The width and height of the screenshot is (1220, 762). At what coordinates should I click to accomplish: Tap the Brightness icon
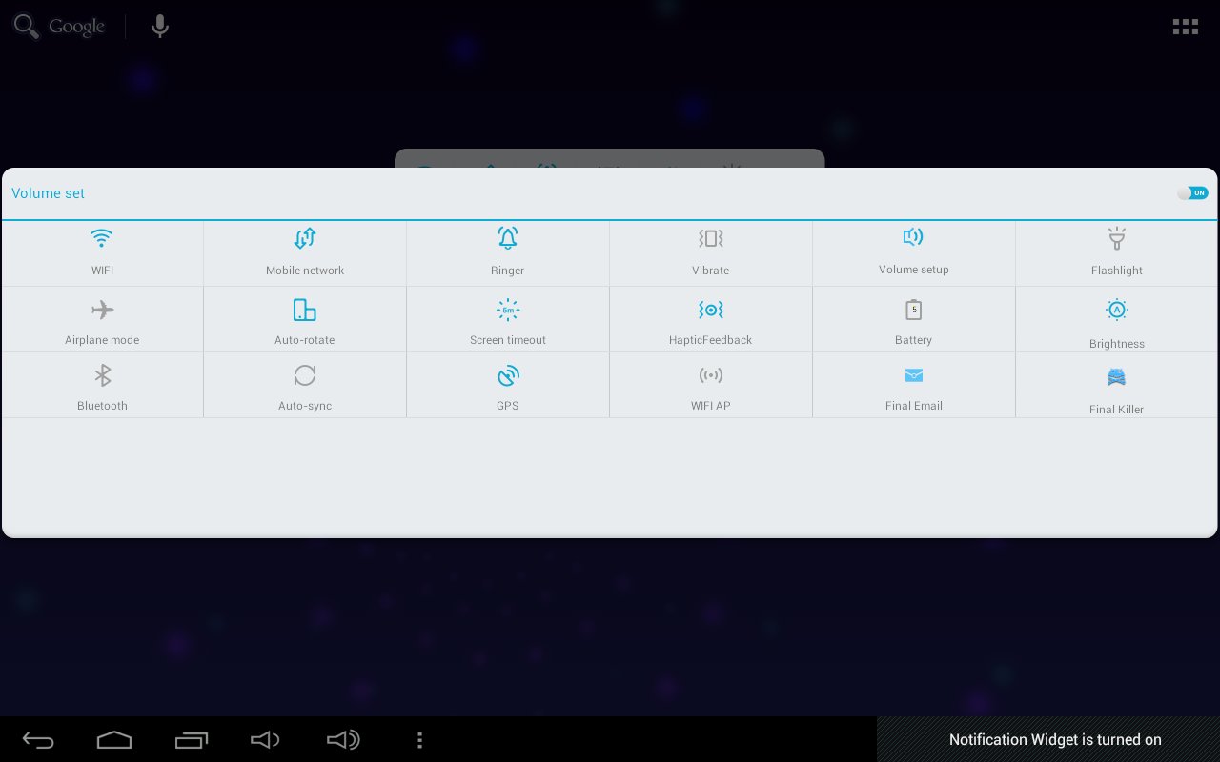click(1116, 310)
